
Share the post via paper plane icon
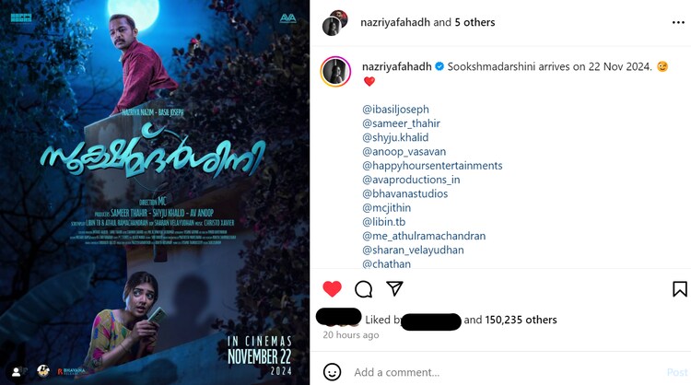[394, 288]
